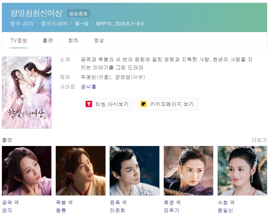Click the 양자 cast photo
Viewport: 269px width, 221px height.
click(x=26, y=171)
